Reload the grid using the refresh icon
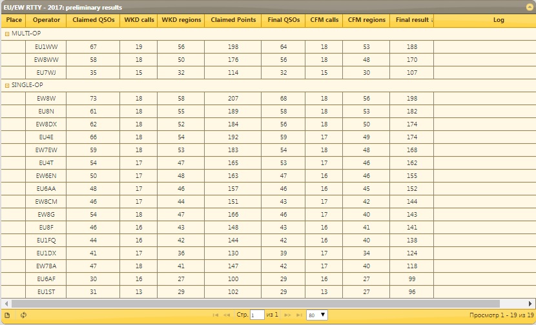Screen dimensions: 536x325 (23, 315)
